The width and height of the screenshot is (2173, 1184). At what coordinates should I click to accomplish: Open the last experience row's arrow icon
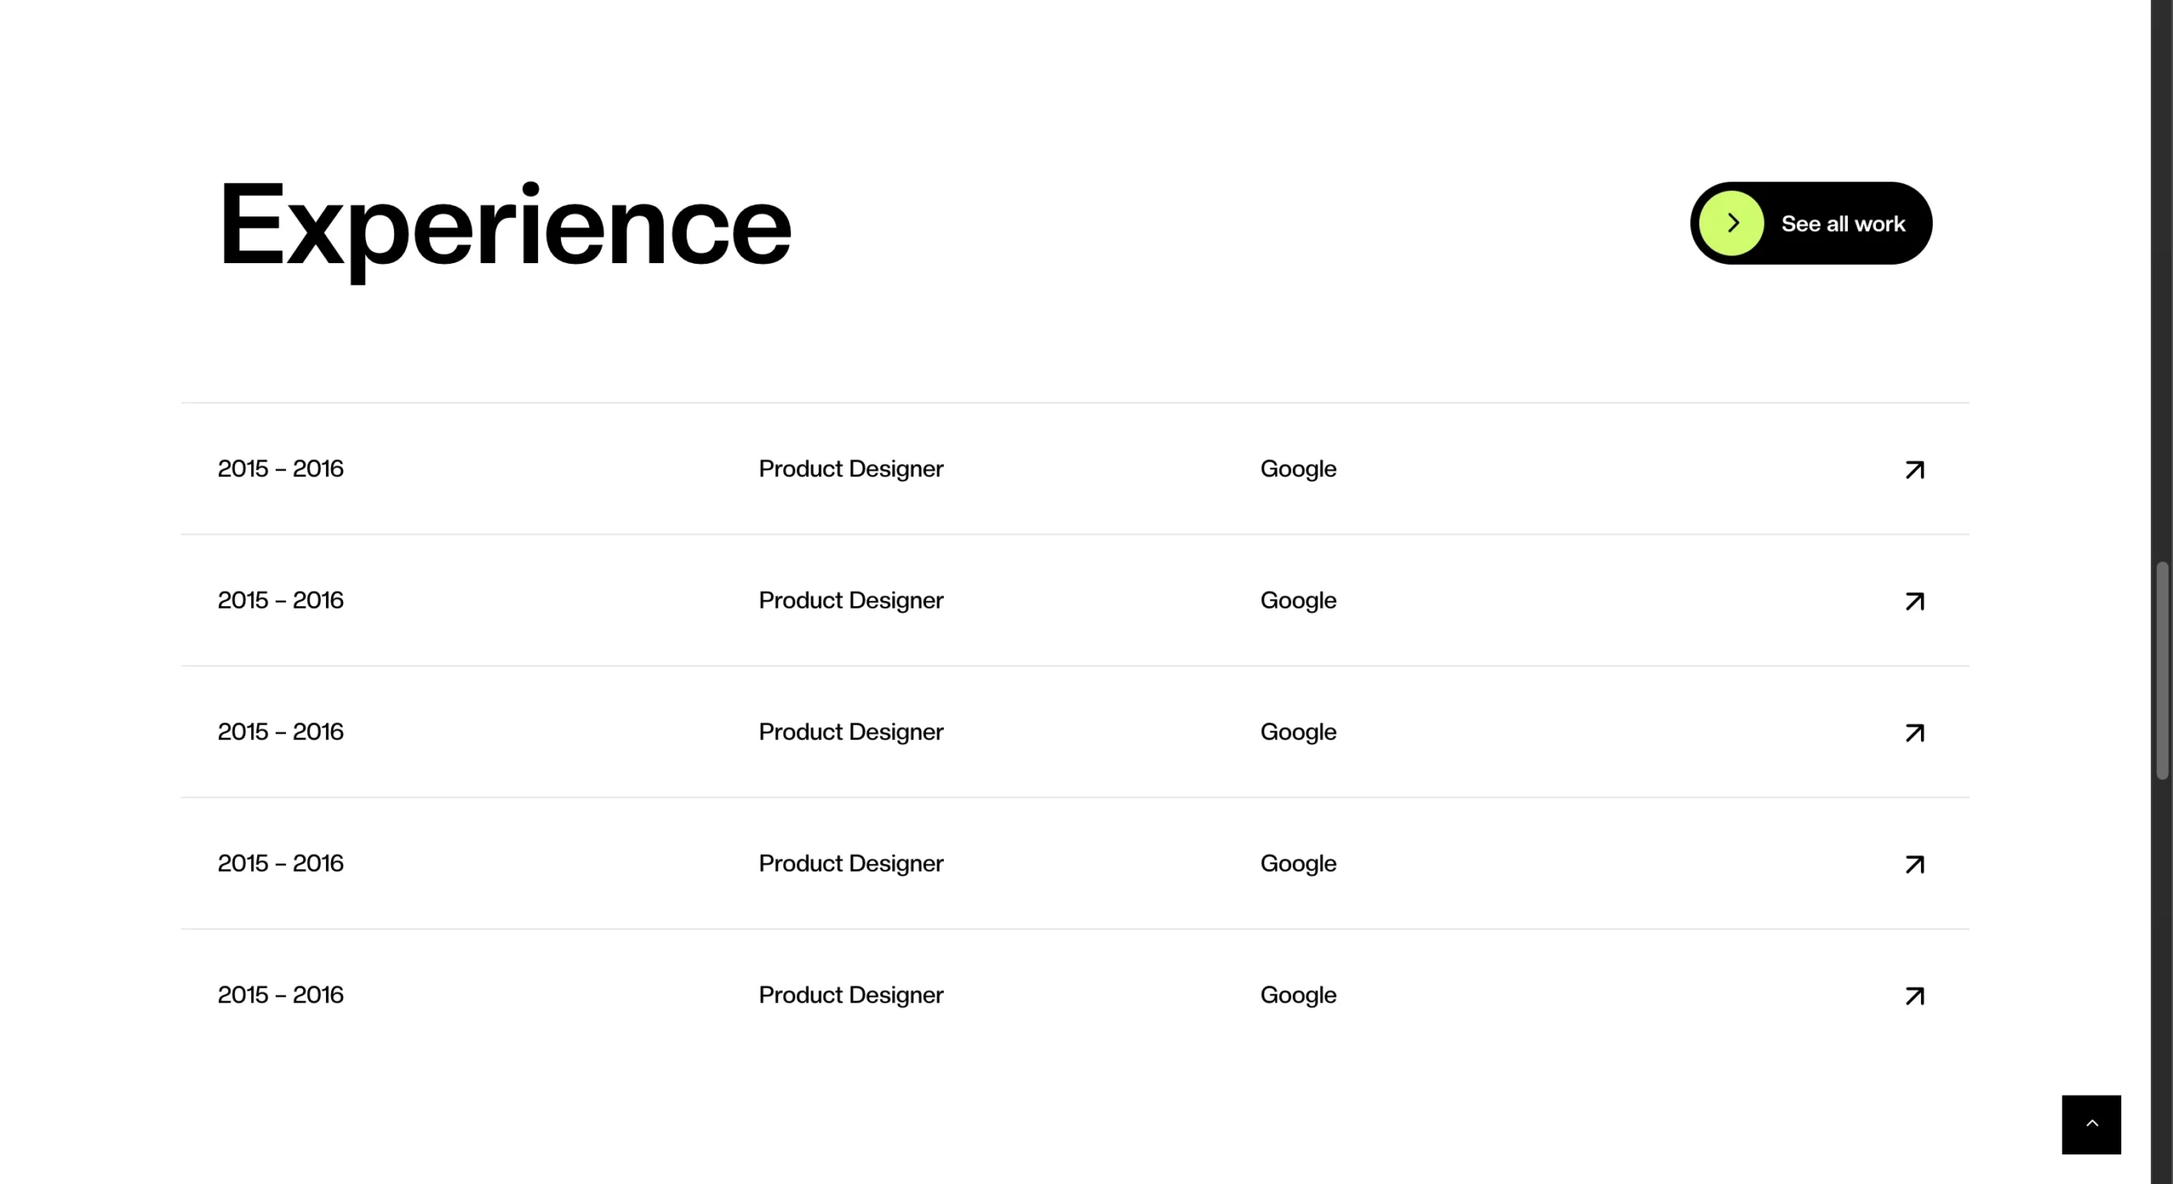click(x=1914, y=996)
